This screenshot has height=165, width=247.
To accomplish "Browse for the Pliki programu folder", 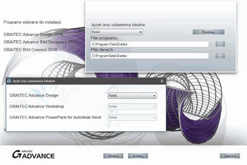I will pyautogui.click(x=220, y=44).
